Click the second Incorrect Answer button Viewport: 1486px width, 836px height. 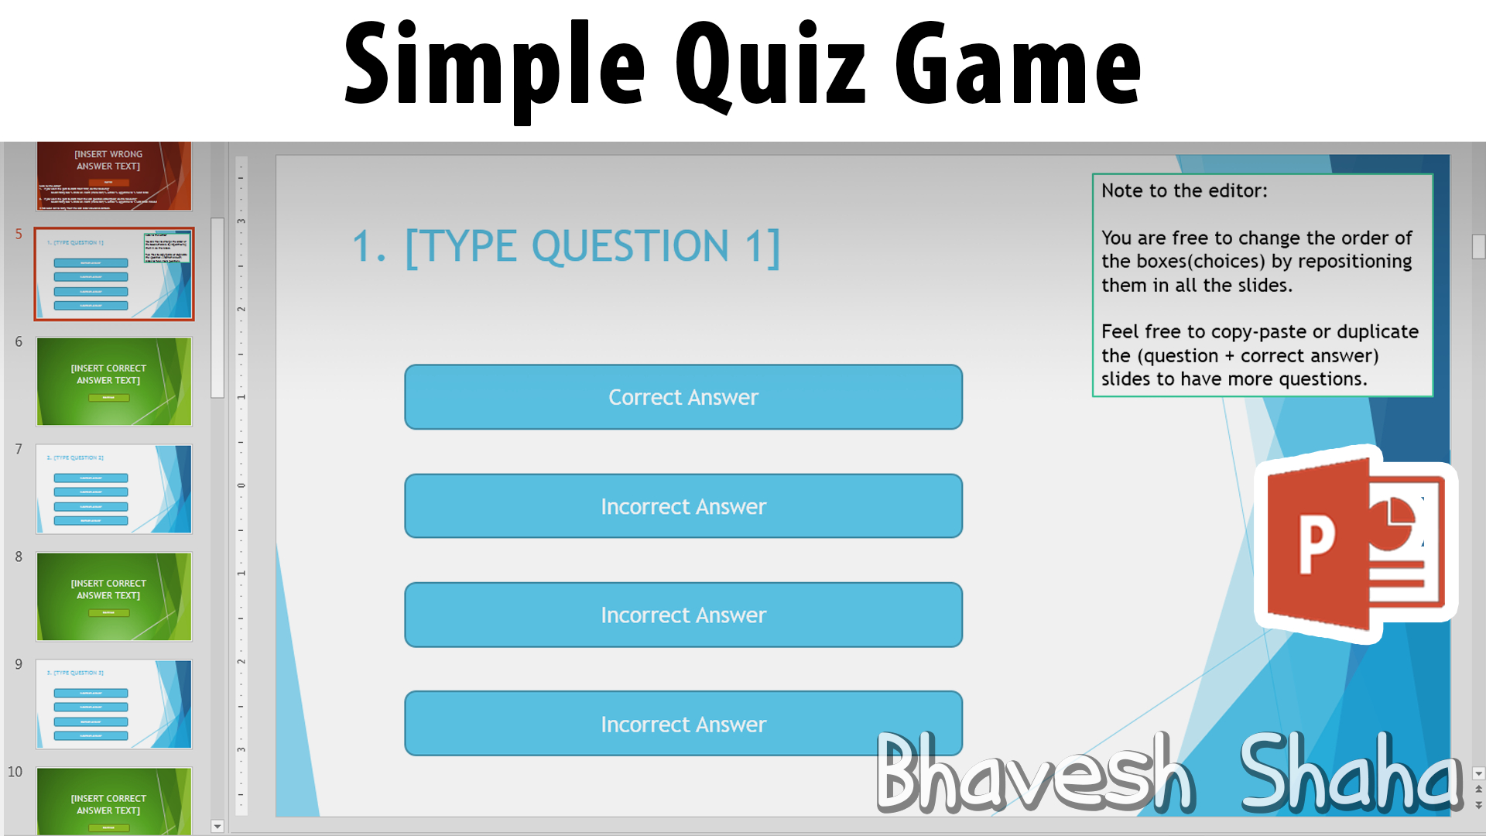coord(684,615)
